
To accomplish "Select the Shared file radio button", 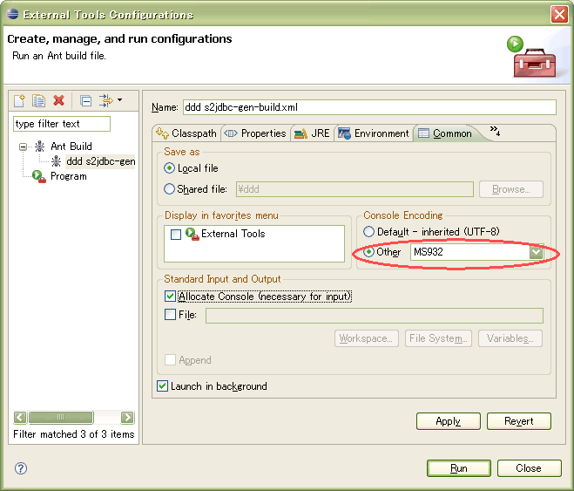I will click(170, 189).
